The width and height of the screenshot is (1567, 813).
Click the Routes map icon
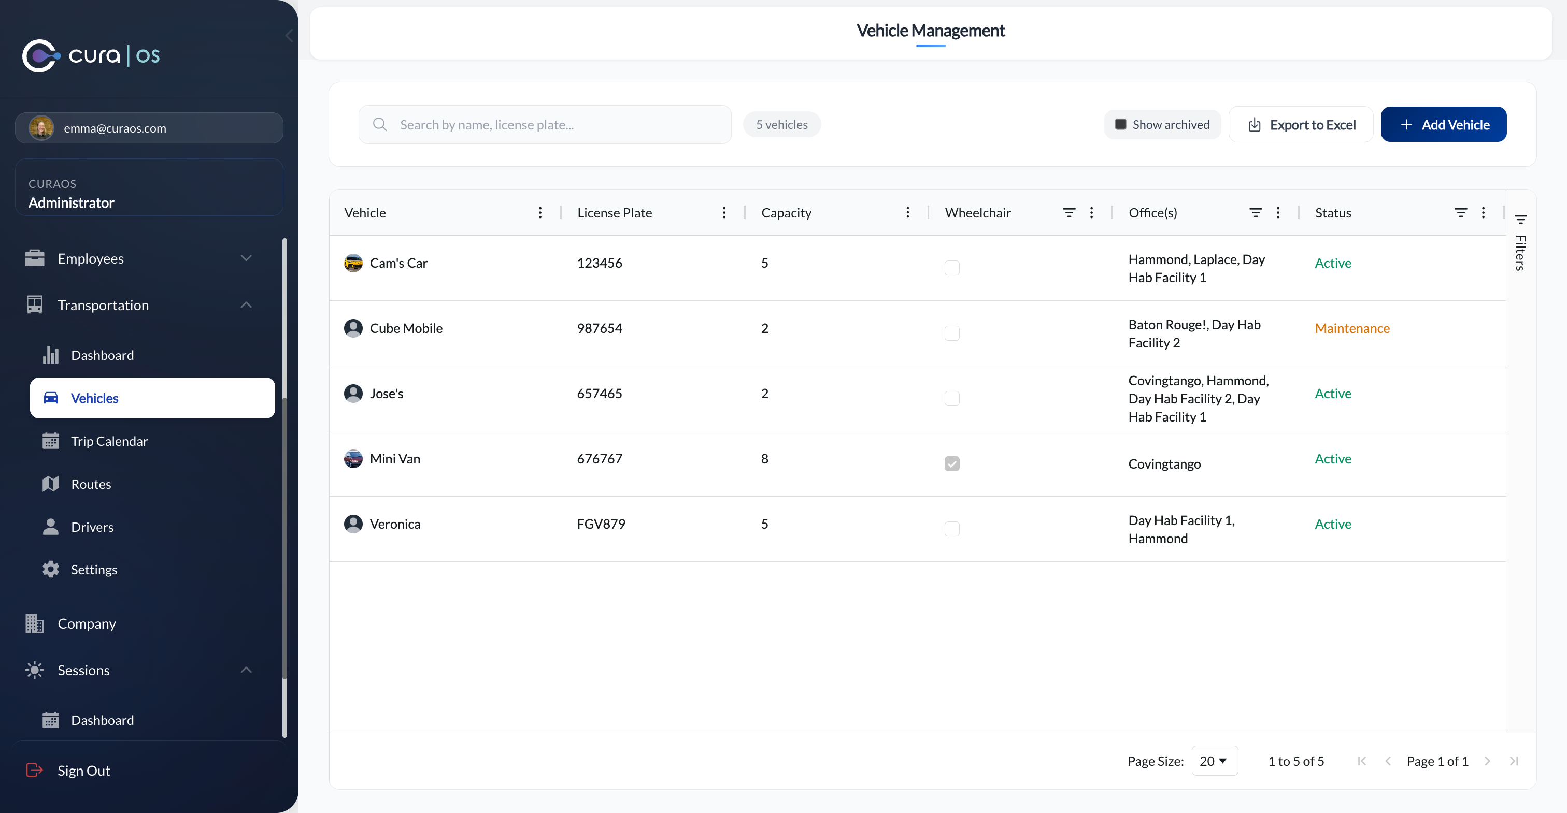[50, 484]
